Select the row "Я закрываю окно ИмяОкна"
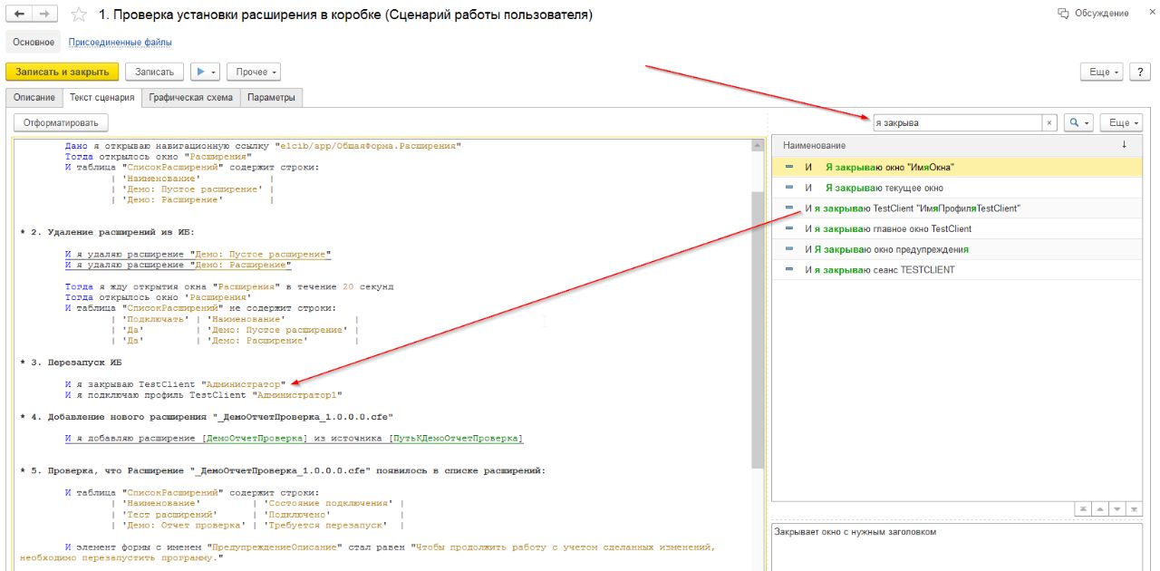 957,167
